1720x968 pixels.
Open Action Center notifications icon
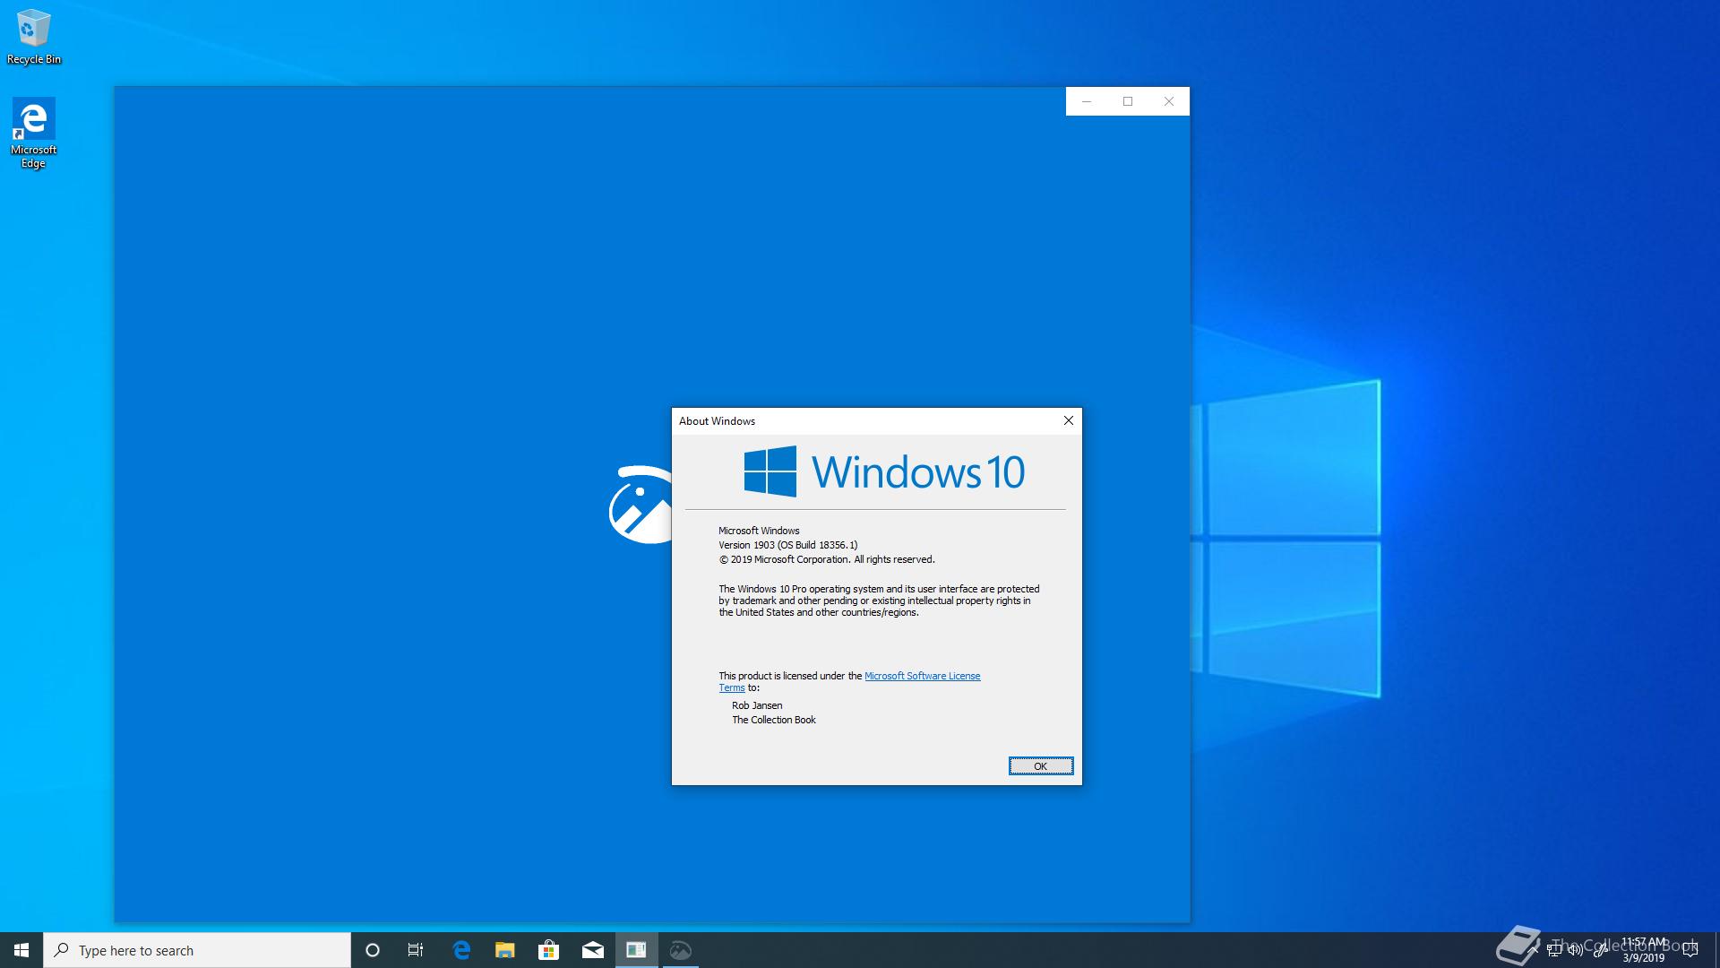tap(1690, 950)
